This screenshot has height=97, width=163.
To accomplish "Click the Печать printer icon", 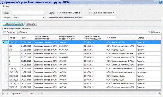I will point(18,32).
